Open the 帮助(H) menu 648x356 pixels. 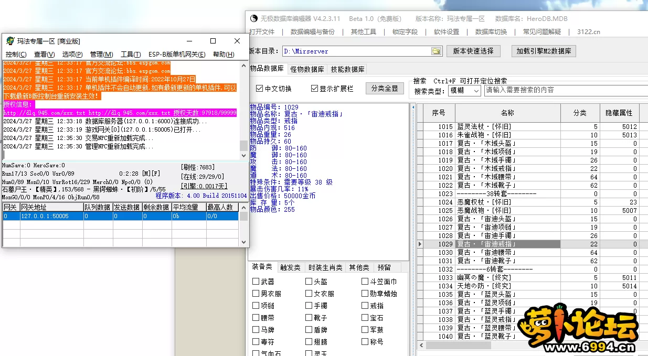(224, 55)
